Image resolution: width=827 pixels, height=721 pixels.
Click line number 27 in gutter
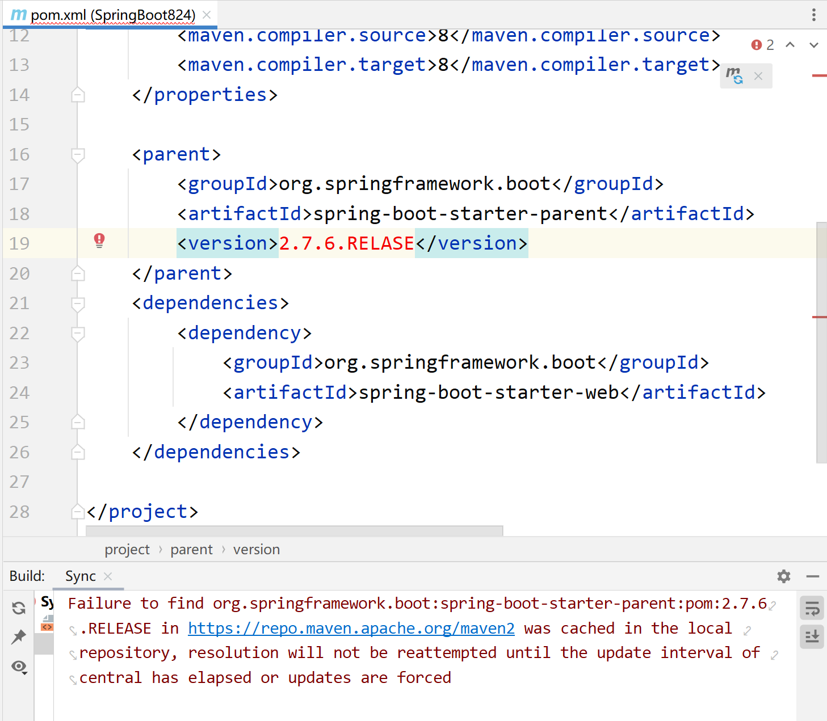[19, 482]
